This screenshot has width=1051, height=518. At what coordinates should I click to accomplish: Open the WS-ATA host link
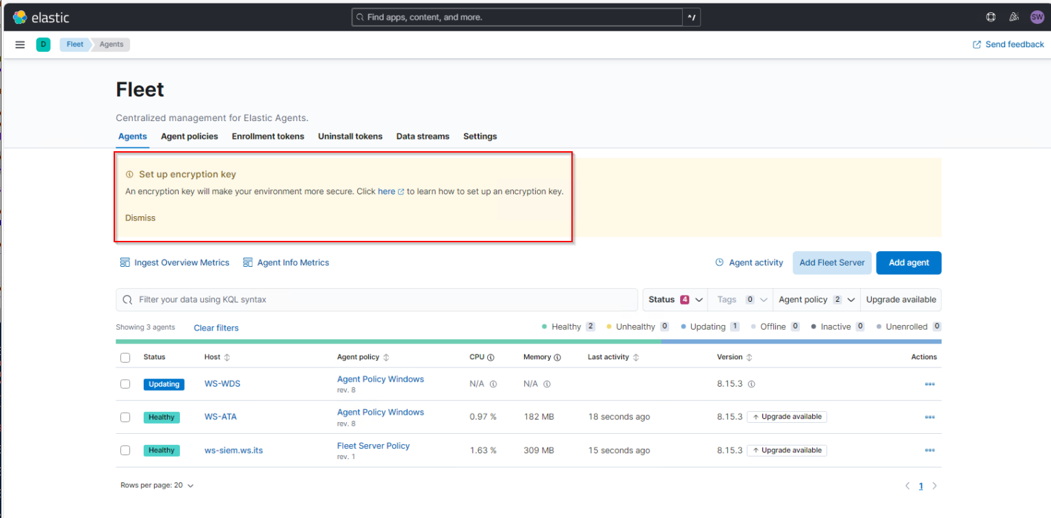(220, 417)
